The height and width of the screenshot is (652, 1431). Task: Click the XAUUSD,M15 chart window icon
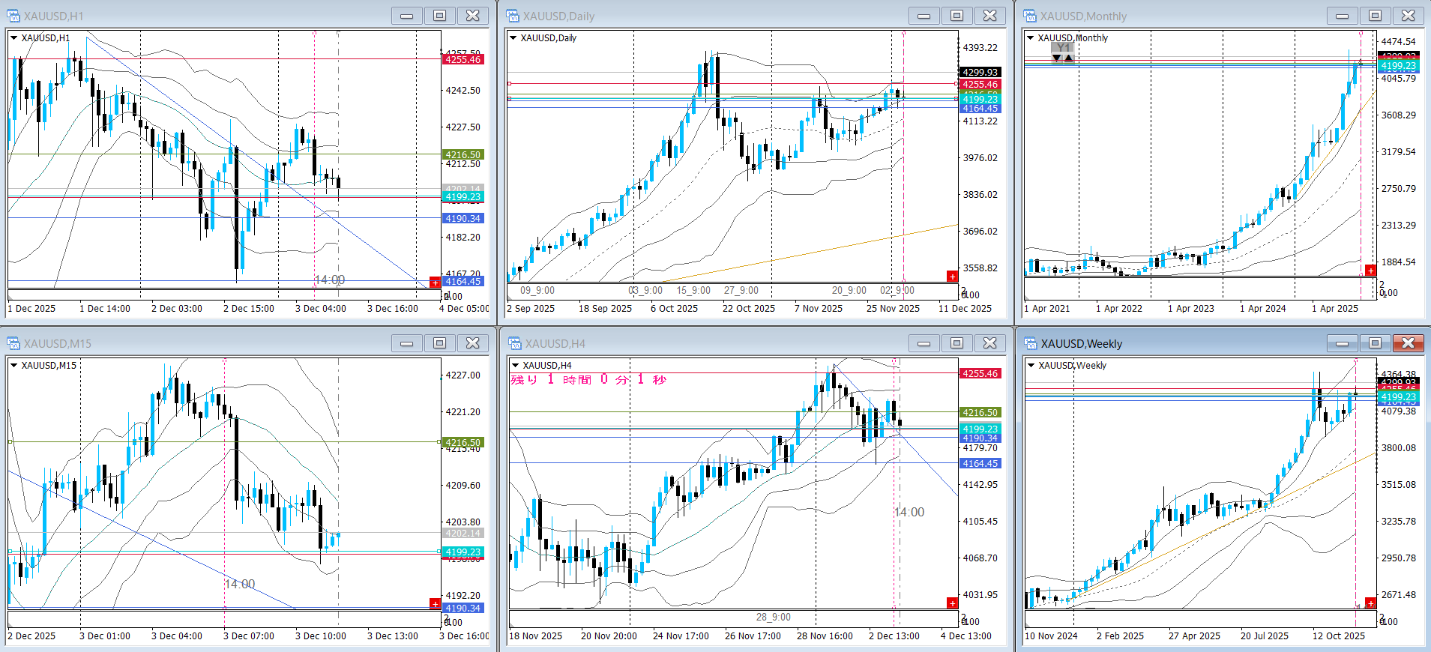click(x=13, y=343)
